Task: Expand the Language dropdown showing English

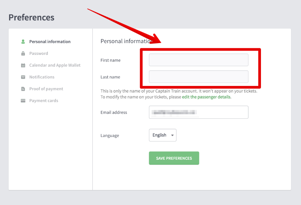Action: click(163, 135)
